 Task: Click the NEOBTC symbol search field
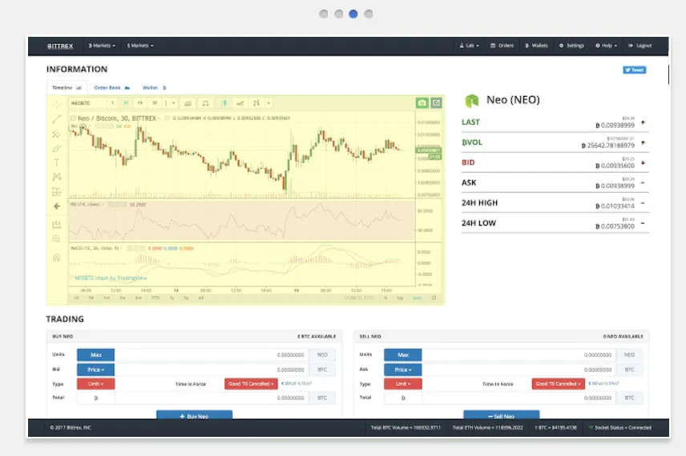pyautogui.click(x=87, y=103)
